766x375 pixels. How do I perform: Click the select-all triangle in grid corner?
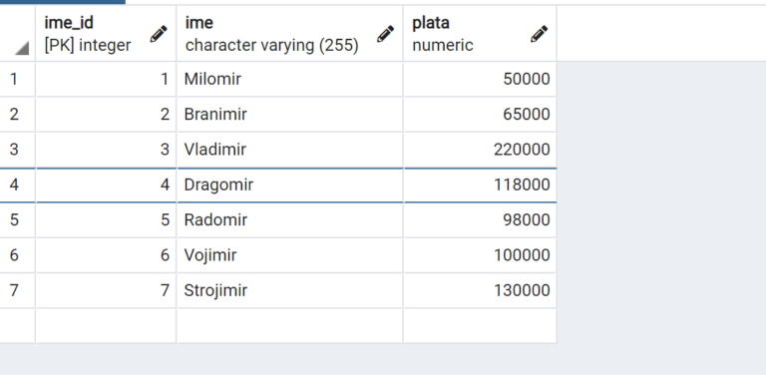coord(22,48)
